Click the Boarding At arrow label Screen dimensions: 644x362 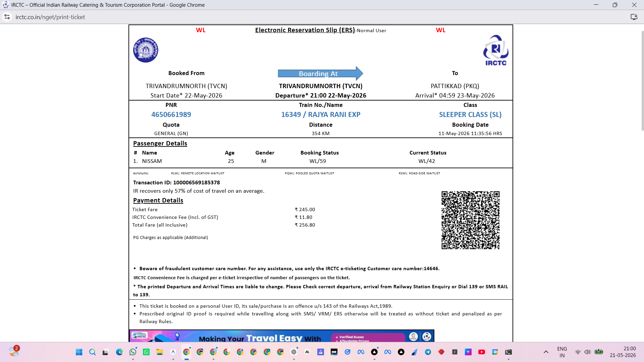tap(320, 73)
